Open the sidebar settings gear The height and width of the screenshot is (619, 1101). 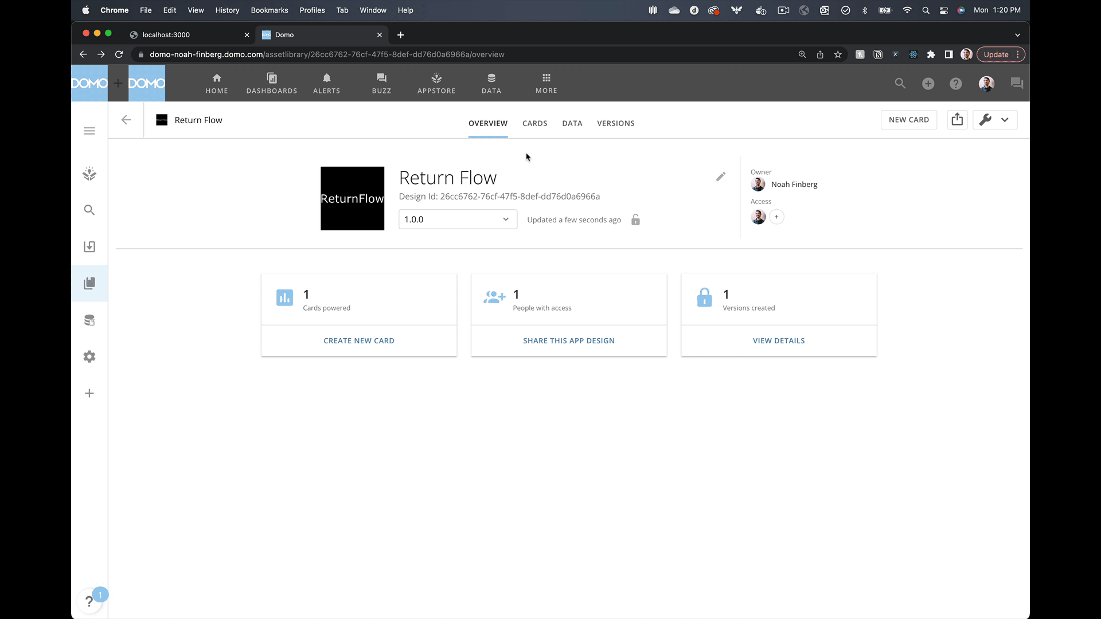[89, 356]
